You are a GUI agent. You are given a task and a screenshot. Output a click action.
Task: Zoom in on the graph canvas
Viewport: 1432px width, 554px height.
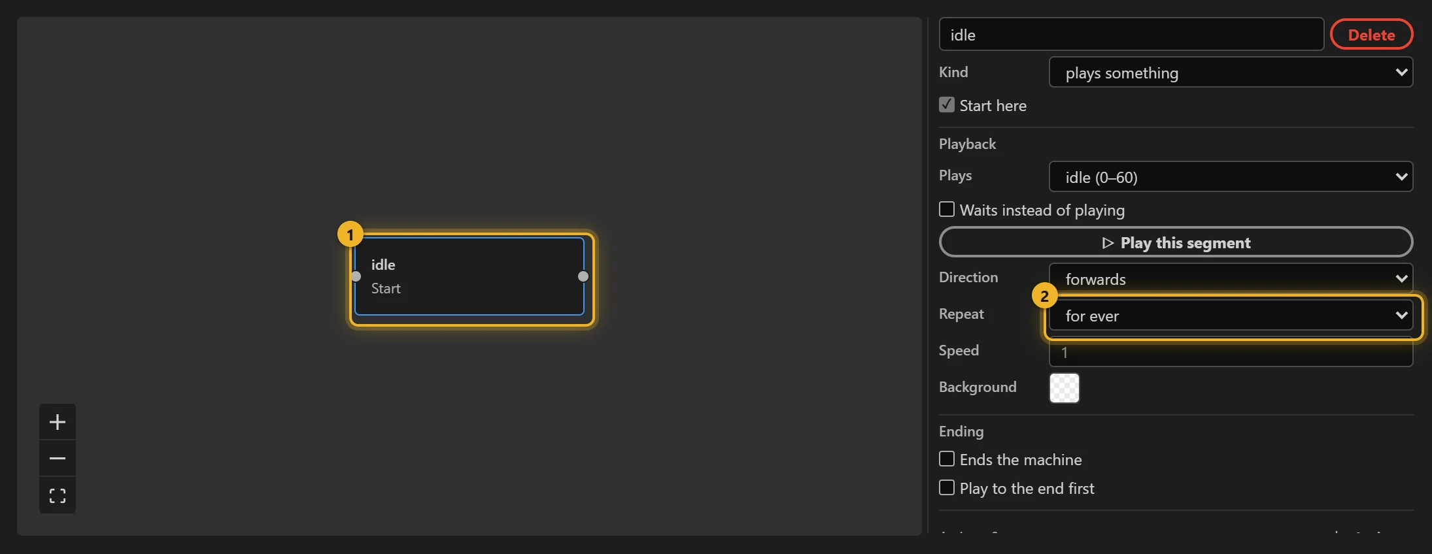58,422
